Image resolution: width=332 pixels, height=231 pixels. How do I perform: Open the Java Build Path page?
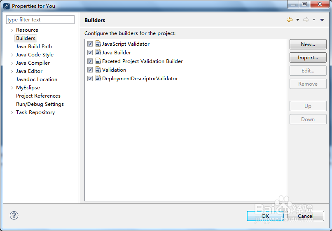click(x=34, y=47)
